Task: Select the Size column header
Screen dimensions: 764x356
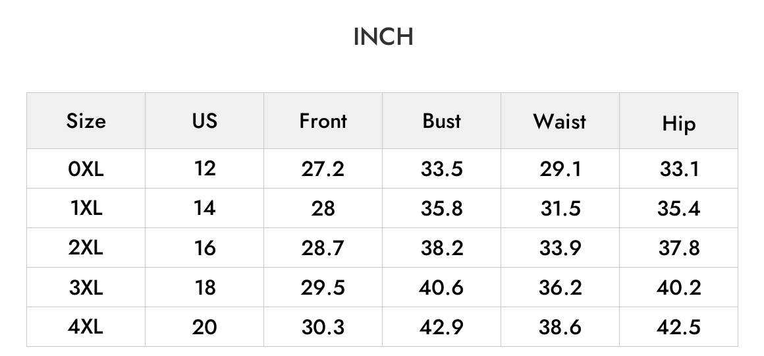Action: 86,121
